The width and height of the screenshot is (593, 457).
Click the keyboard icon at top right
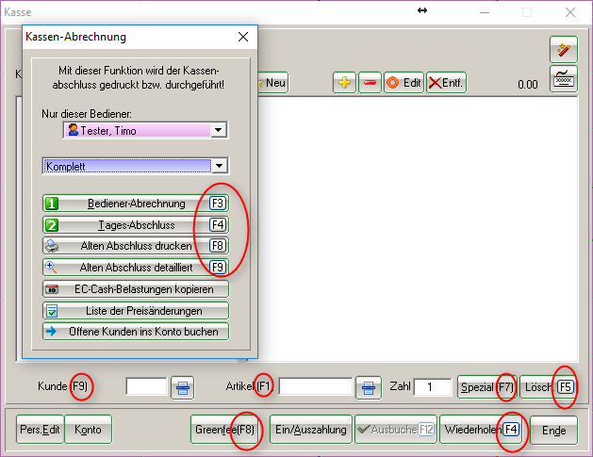(x=563, y=78)
